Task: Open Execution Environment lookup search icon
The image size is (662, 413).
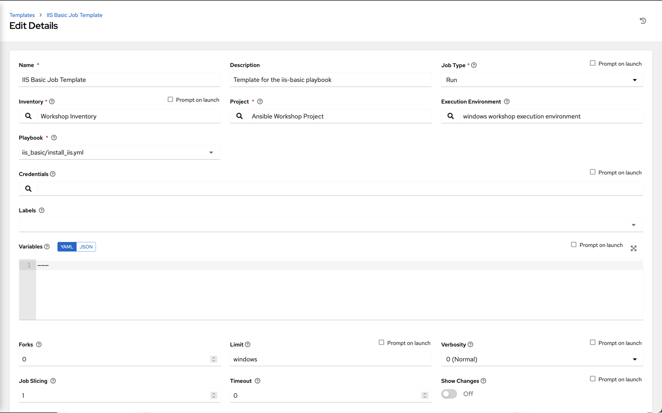Action: pyautogui.click(x=451, y=116)
